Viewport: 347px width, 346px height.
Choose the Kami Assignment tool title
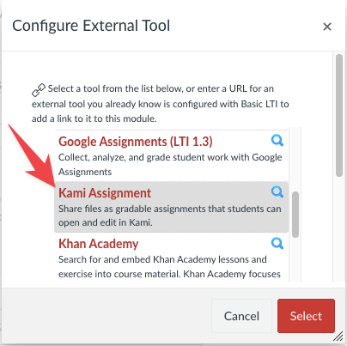pyautogui.click(x=105, y=193)
